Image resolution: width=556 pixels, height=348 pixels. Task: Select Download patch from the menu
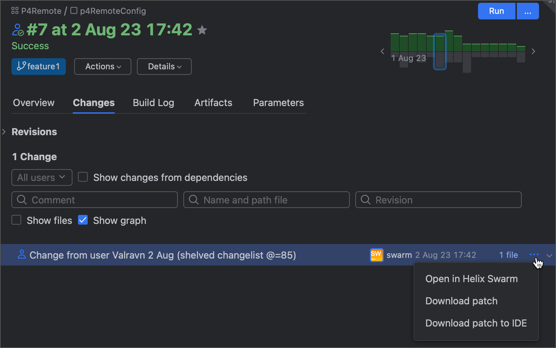(x=461, y=301)
